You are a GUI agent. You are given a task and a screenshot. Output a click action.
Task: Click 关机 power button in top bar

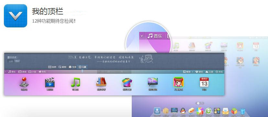click(x=219, y=72)
